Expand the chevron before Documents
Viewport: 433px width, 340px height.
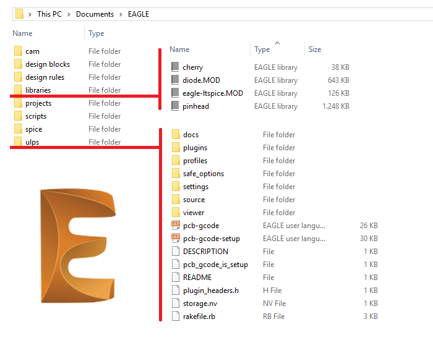coord(69,14)
